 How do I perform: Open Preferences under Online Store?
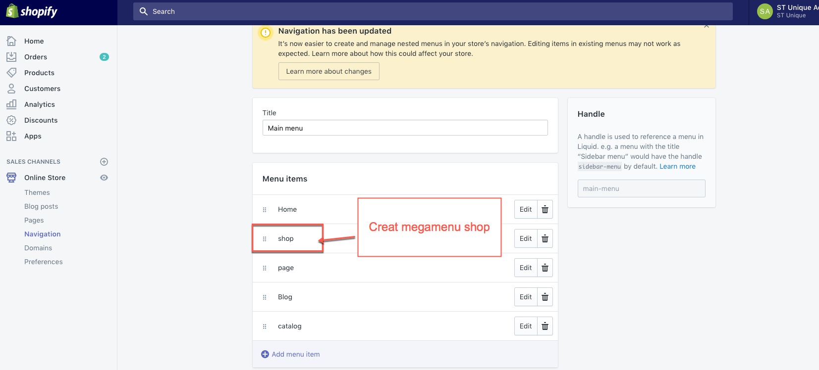44,262
